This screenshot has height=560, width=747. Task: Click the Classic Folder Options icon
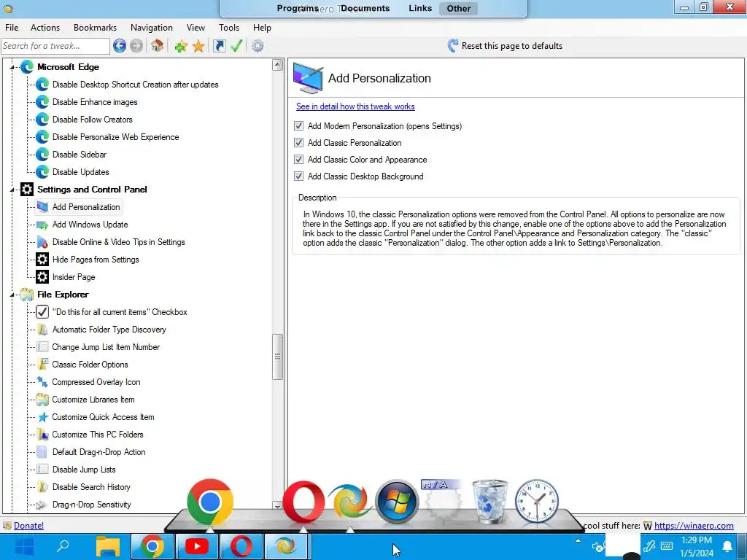pos(42,365)
